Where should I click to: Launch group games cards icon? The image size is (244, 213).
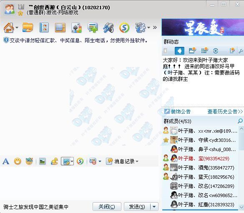pyautogui.click(x=76, y=28)
